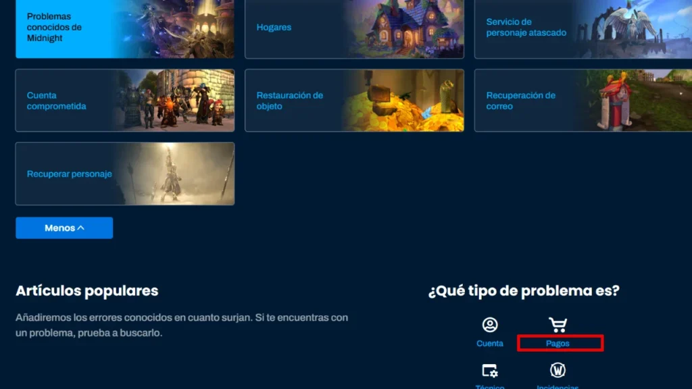Click the Pagos shopping cart icon

pyautogui.click(x=558, y=325)
